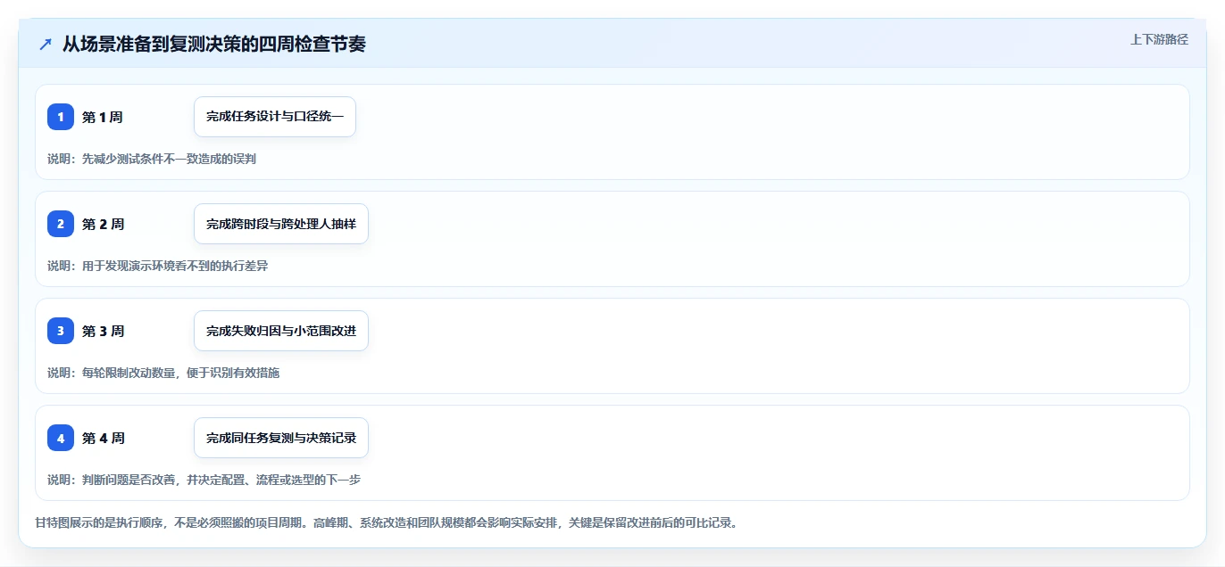Screen dimensions: 1225x567
Task: Click the number 2 step badge
Action: [61, 224]
